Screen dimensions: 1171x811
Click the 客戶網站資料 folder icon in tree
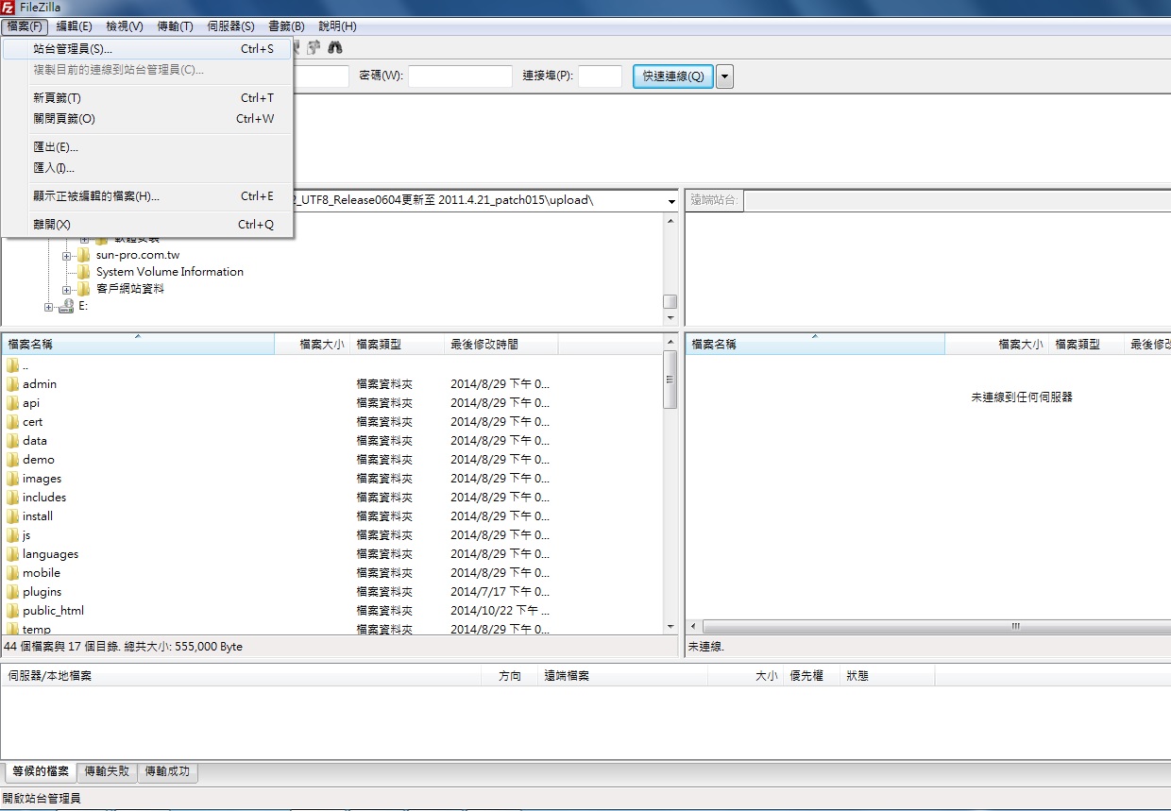84,289
